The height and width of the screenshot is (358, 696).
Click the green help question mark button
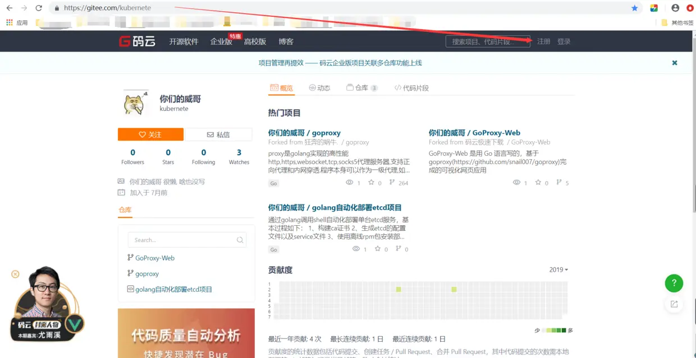coord(674,283)
